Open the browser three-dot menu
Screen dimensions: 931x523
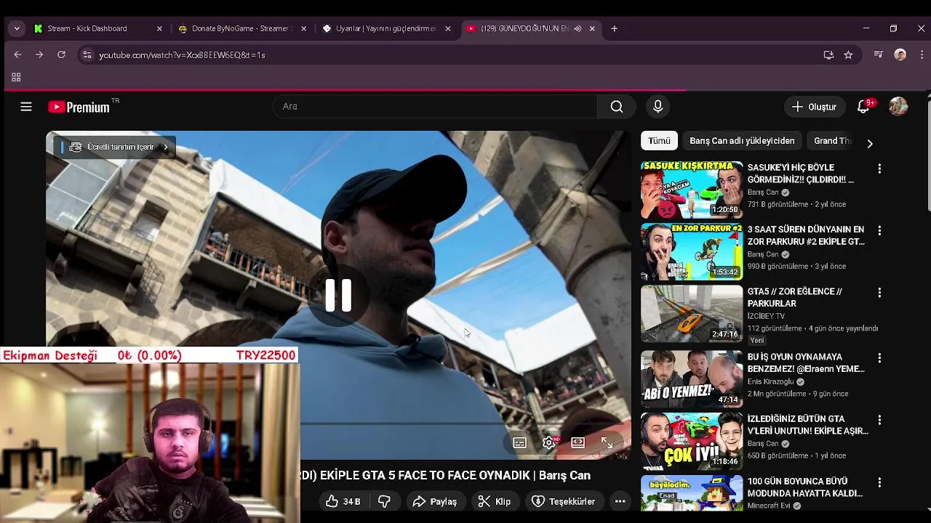click(x=922, y=54)
